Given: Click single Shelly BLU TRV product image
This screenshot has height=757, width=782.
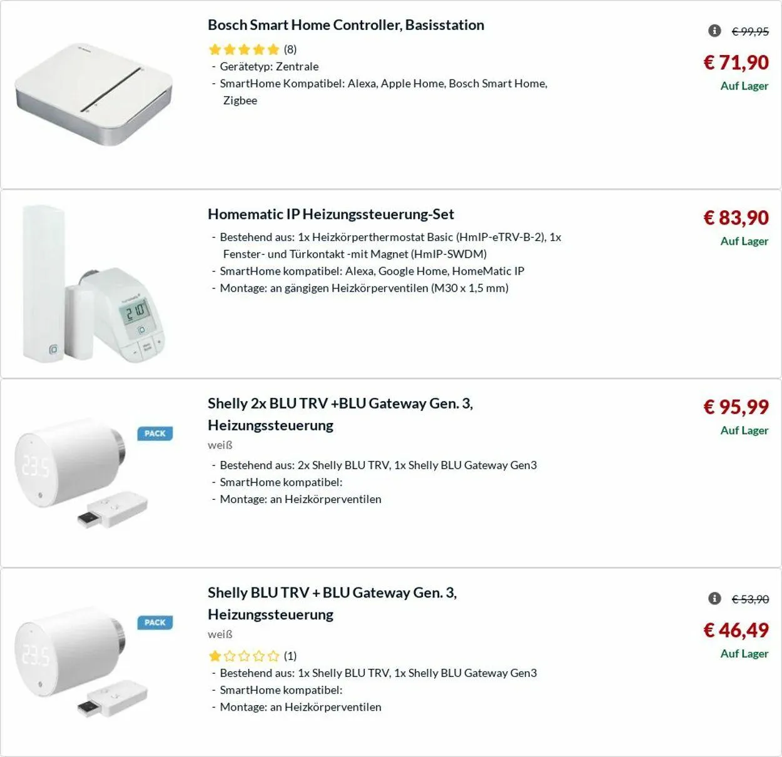Looking at the screenshot, I should coord(81,661).
